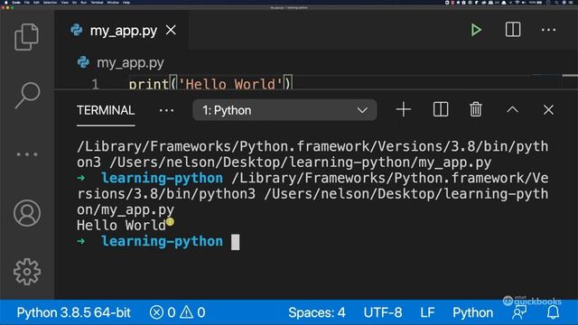Change indentation via Spaces: 4

point(317,312)
